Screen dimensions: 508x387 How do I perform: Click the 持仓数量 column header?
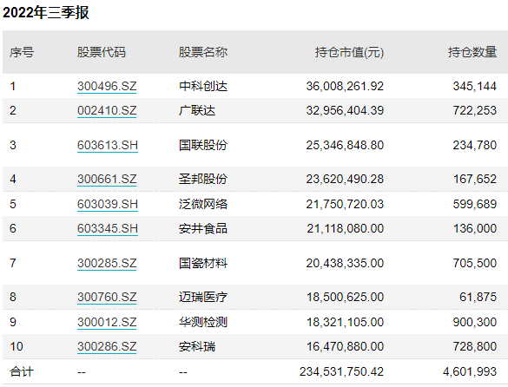click(472, 52)
